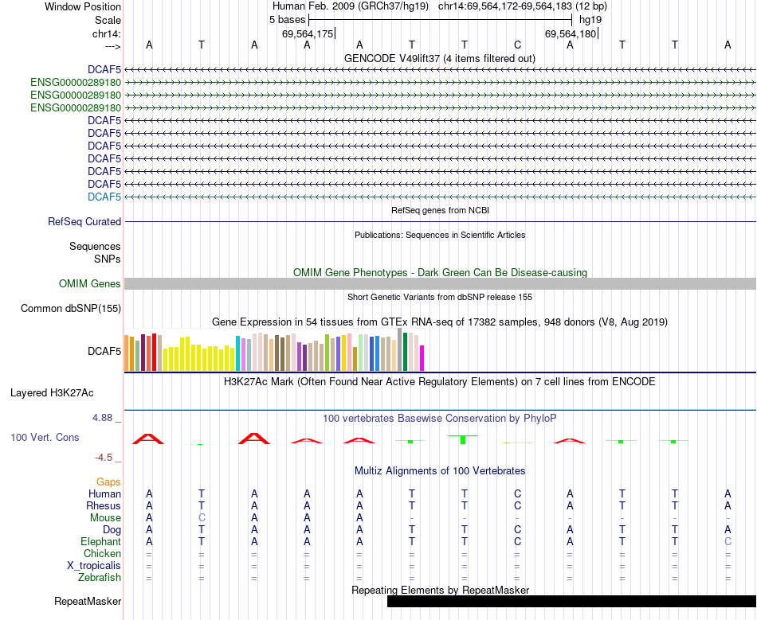Click the Multiz Alignments of 100 Vertebrates title
Screen dimensions: 757x620
(x=439, y=471)
